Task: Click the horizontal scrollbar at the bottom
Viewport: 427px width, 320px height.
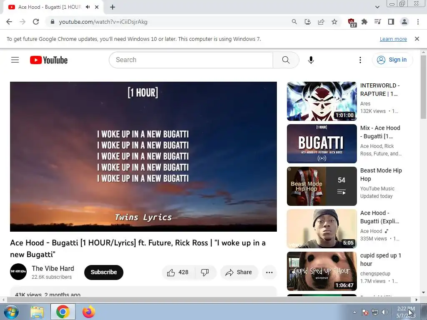Action: 209,300
